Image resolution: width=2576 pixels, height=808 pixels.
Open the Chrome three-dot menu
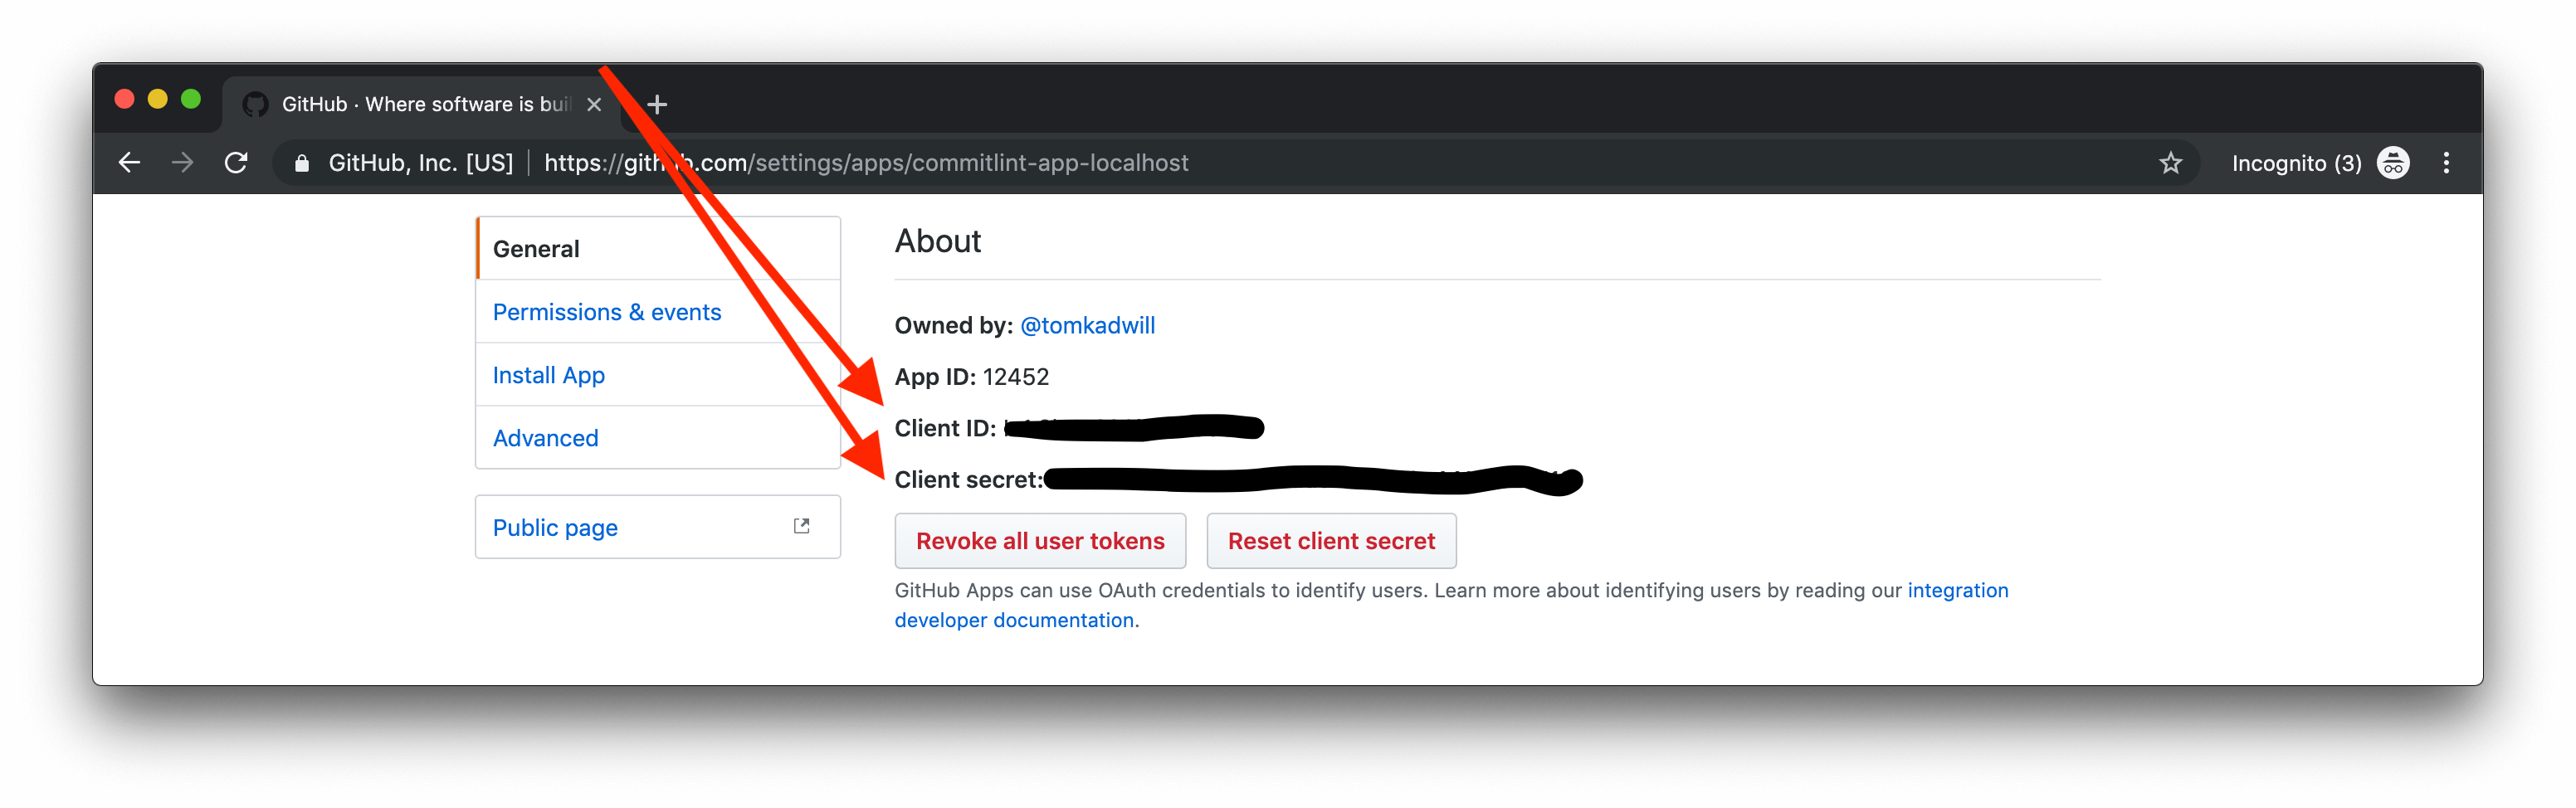pos(2446,163)
